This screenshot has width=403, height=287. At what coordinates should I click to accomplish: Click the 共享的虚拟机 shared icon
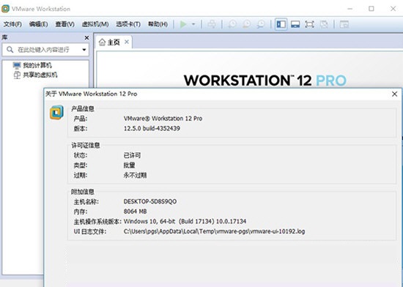click(x=17, y=75)
